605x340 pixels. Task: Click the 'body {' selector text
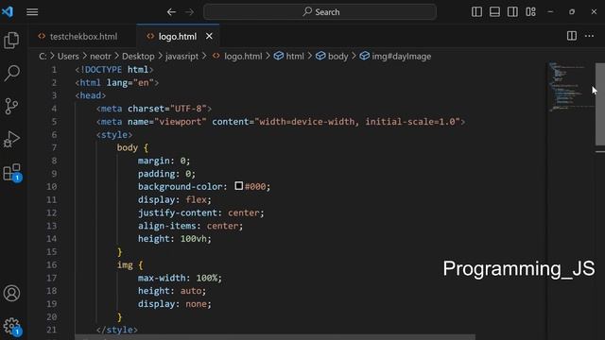132,147
